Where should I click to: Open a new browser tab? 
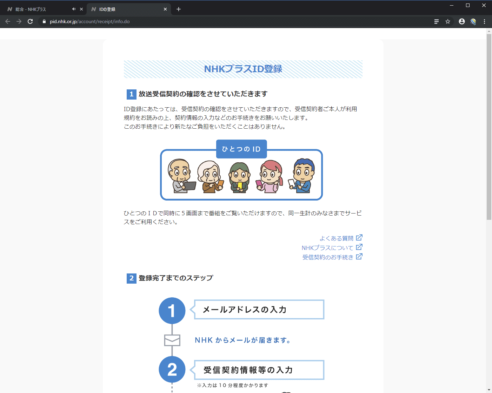179,9
